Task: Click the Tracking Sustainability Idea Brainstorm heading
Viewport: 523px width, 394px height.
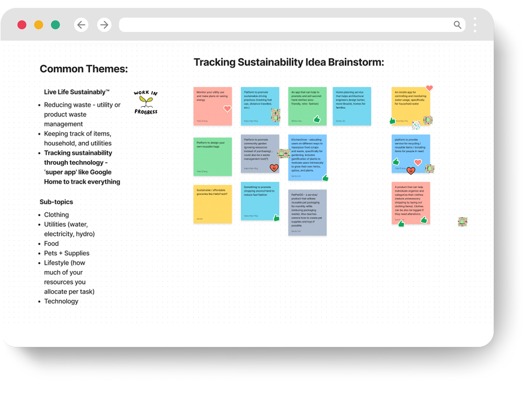Action: (x=289, y=62)
